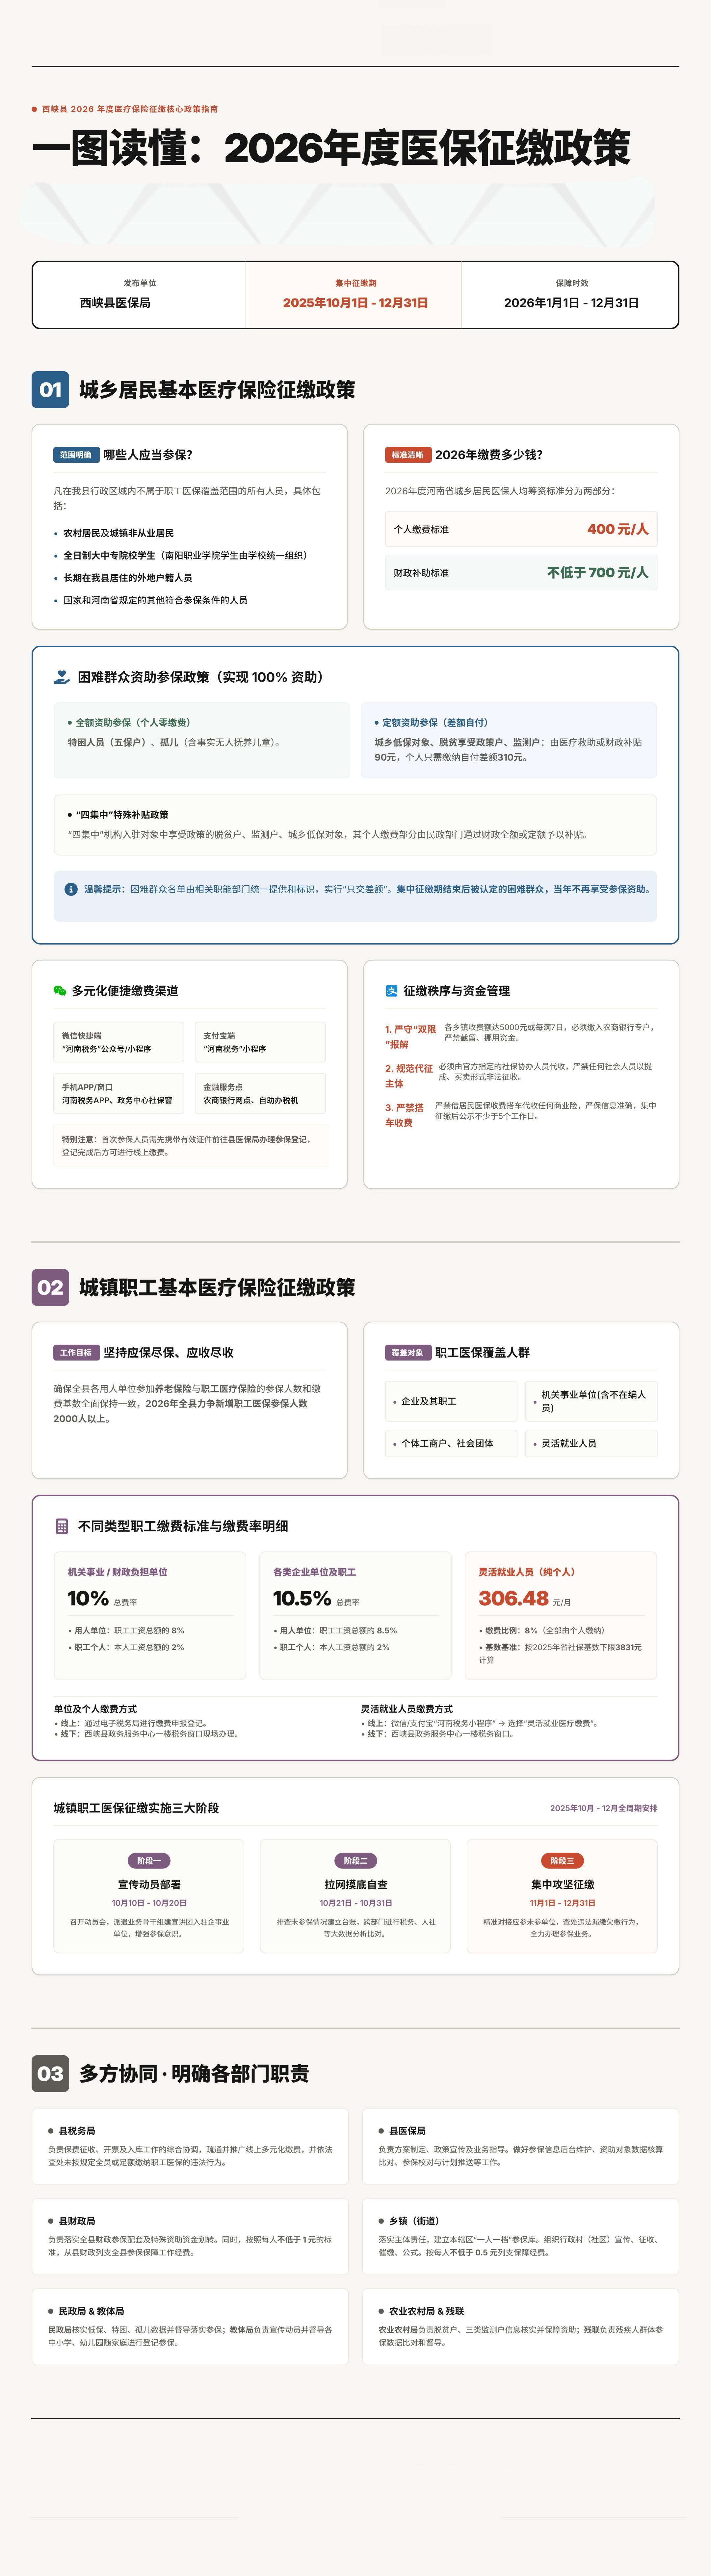Click the 微信快捷缴 payment channel box
Viewport: 711px width, 2576px height.
point(119,1042)
